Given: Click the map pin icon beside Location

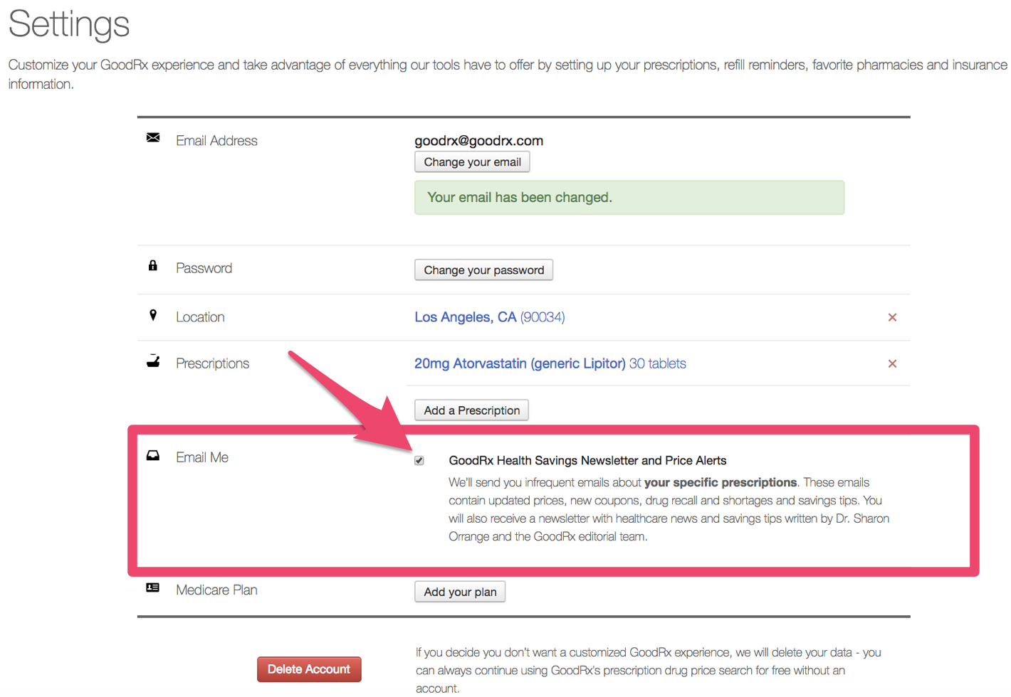Looking at the screenshot, I should [153, 314].
